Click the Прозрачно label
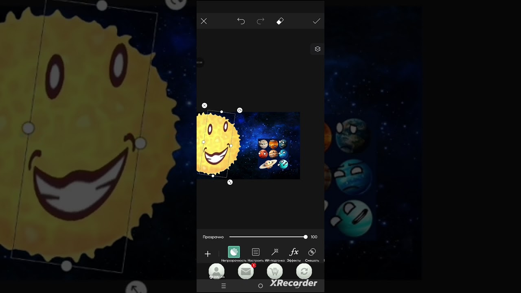The height and width of the screenshot is (293, 521). 213,237
